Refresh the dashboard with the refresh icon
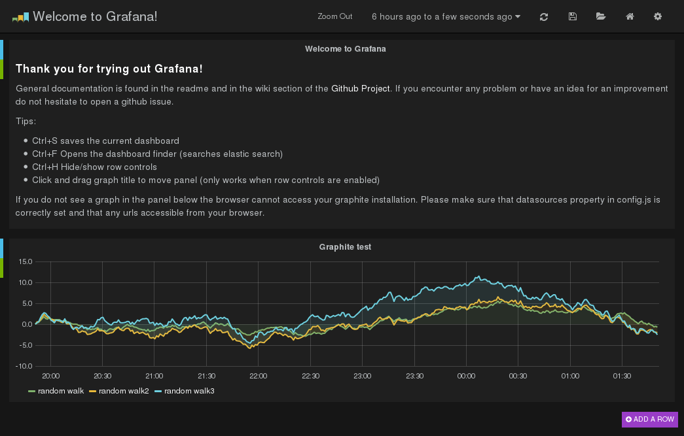This screenshot has width=684, height=436. (543, 16)
